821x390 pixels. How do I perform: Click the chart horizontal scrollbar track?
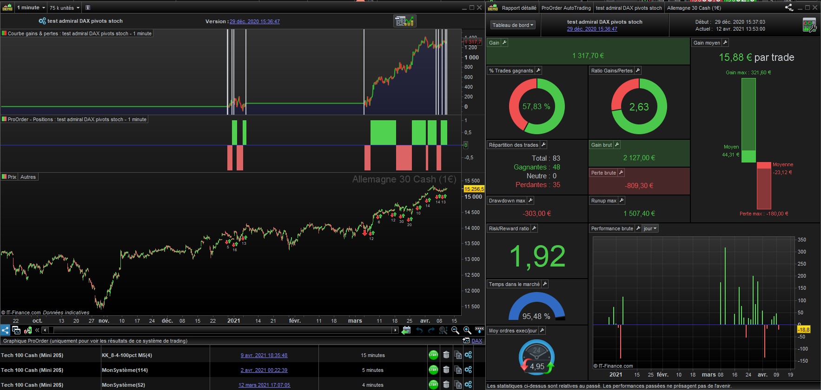tap(220, 330)
